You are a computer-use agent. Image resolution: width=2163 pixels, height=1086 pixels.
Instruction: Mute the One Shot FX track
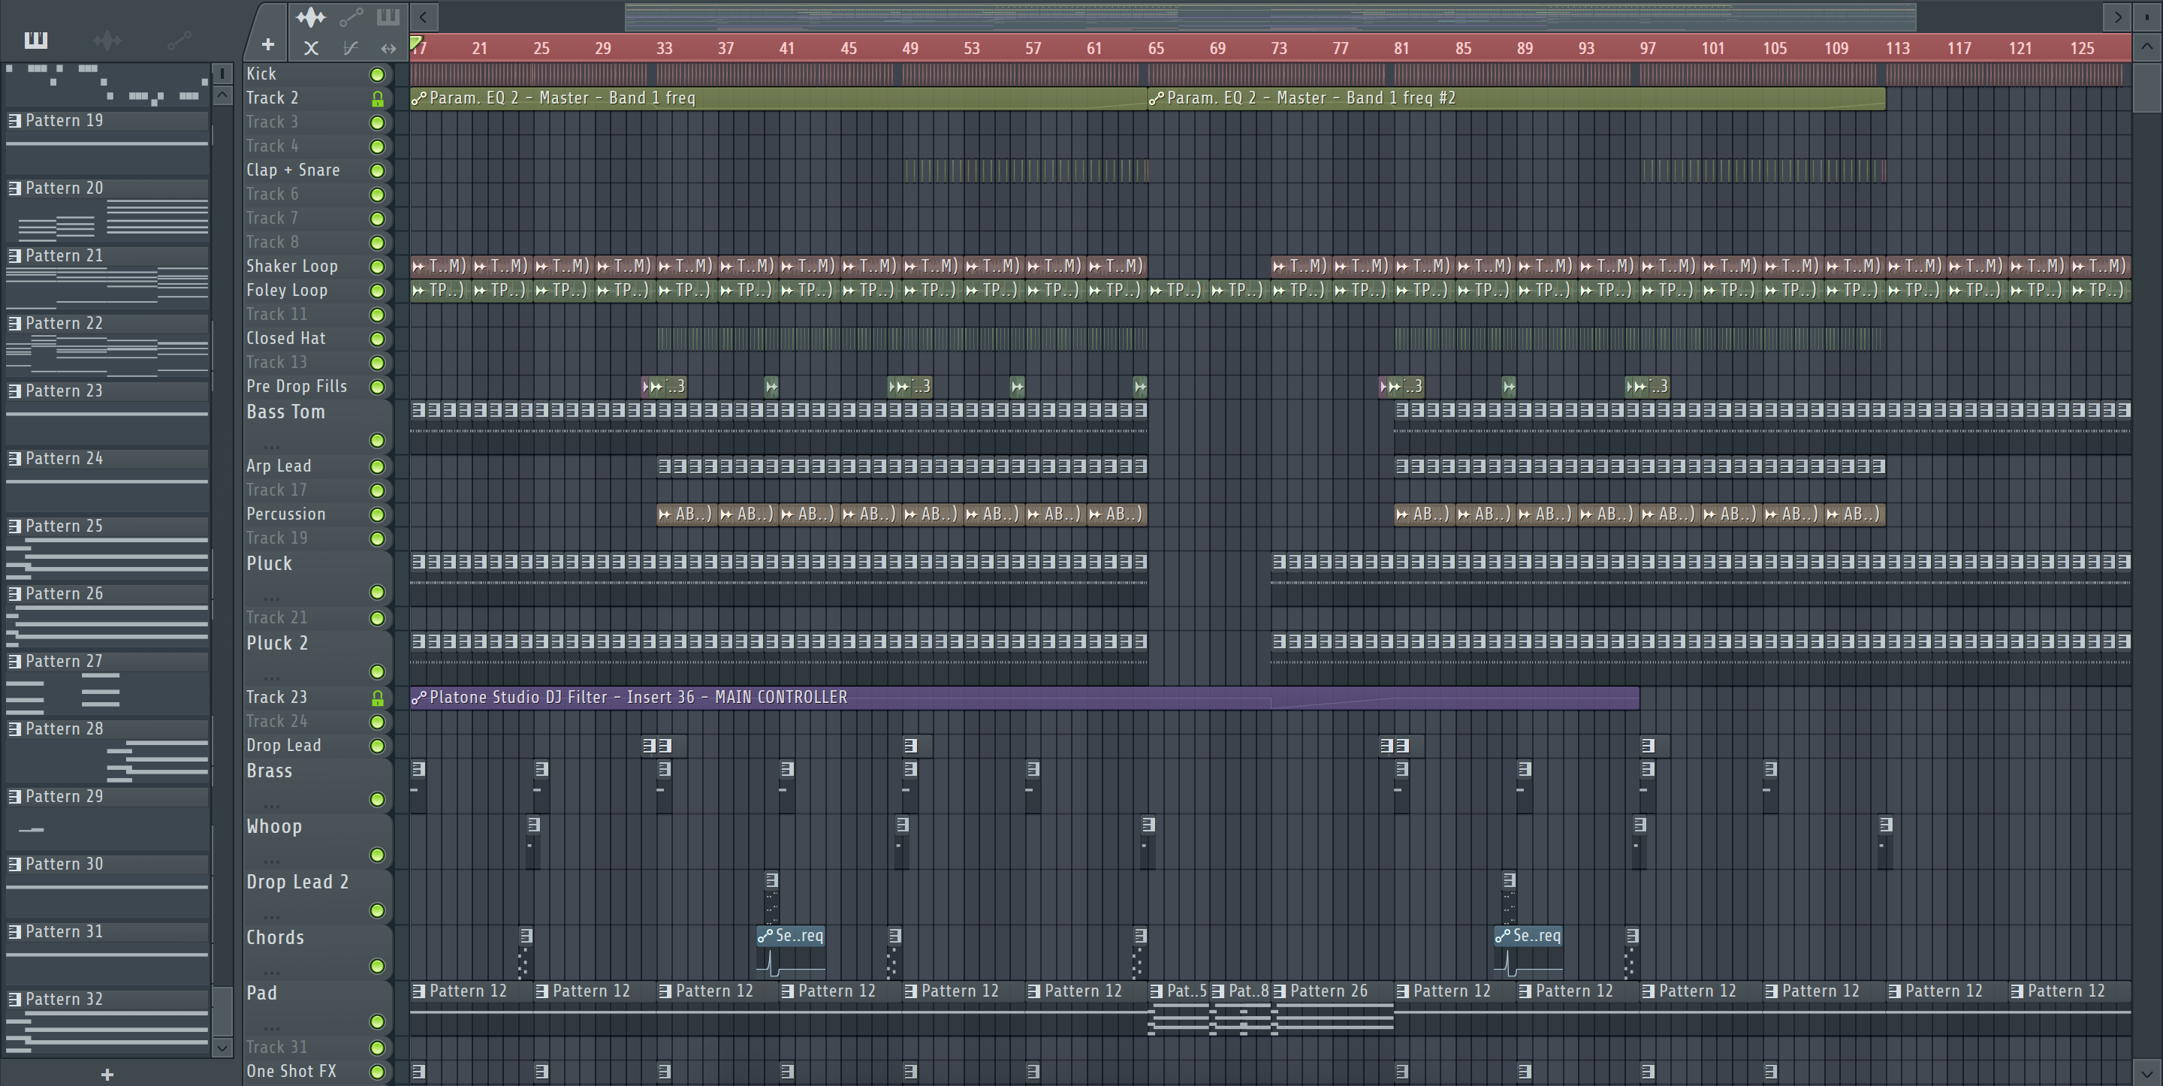[x=378, y=1072]
